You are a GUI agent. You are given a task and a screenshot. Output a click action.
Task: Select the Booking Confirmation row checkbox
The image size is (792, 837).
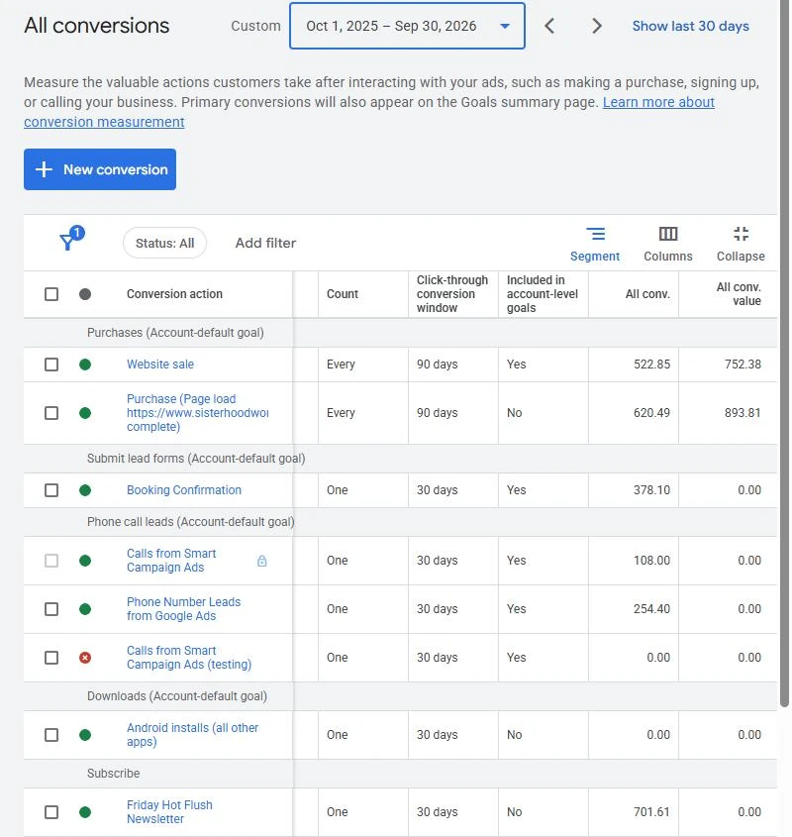[x=51, y=490]
